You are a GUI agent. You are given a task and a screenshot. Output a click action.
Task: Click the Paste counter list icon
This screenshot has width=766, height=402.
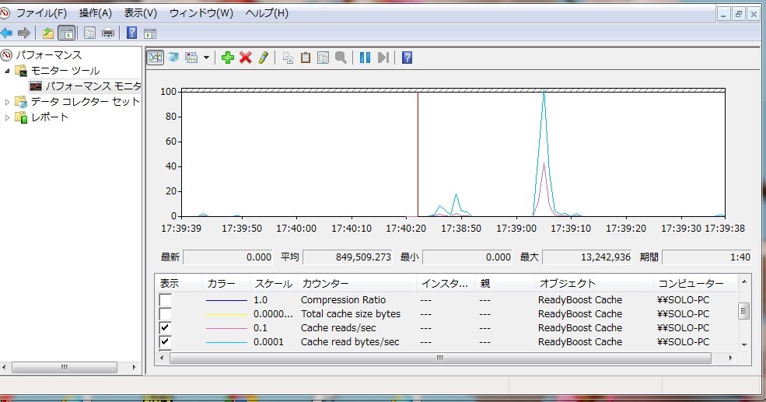306,58
